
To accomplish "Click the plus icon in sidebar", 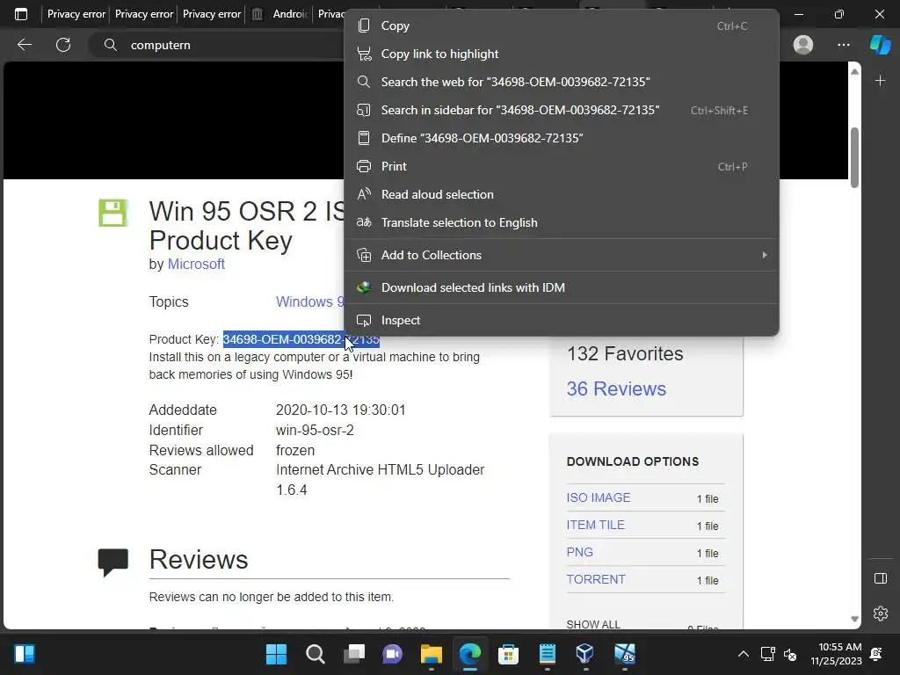I will tap(881, 81).
